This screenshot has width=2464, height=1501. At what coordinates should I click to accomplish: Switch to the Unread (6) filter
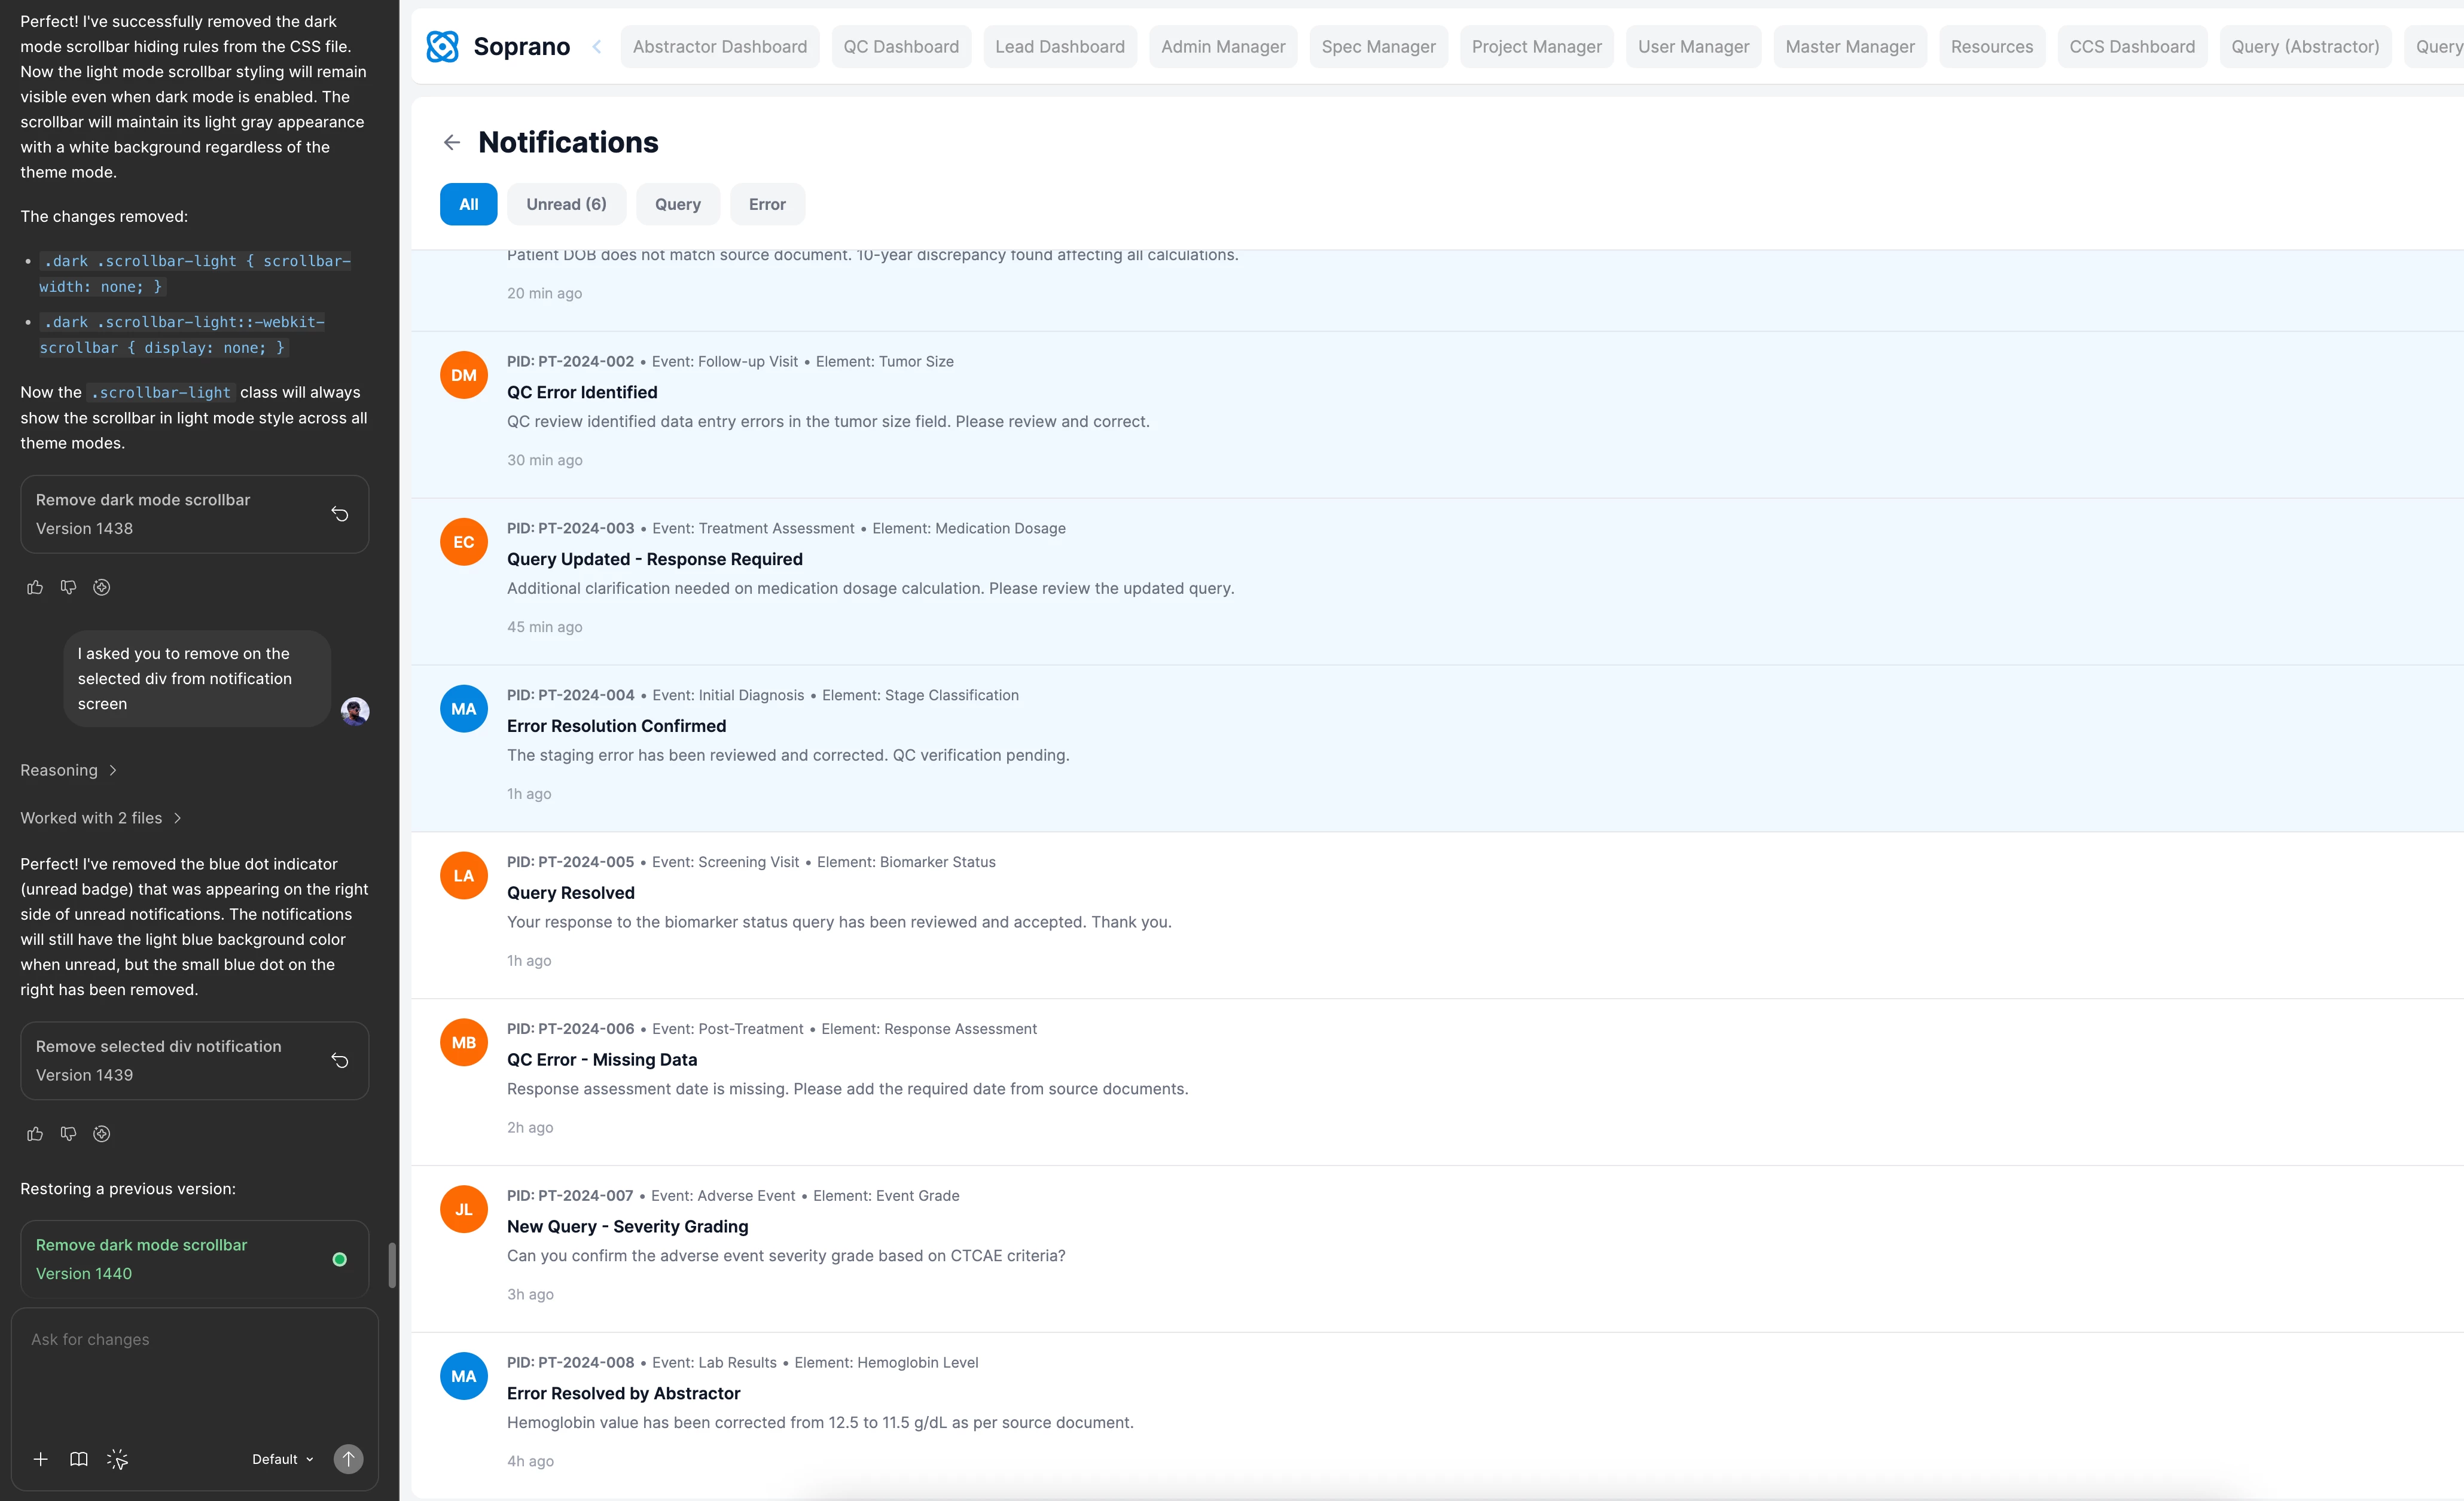566,204
